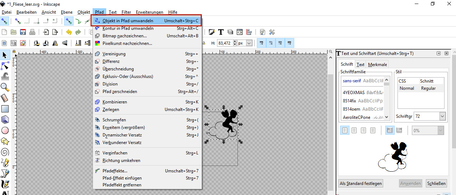The height and width of the screenshot is (195, 456).
Task: Choose Kontur in Pfad umwandeln
Action: [147, 28]
